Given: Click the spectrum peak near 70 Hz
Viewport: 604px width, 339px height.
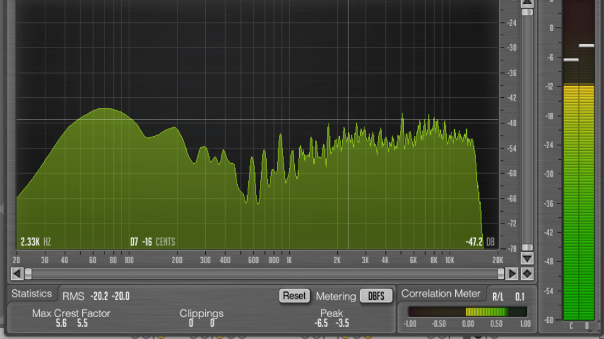Looking at the screenshot, I should [x=103, y=109].
